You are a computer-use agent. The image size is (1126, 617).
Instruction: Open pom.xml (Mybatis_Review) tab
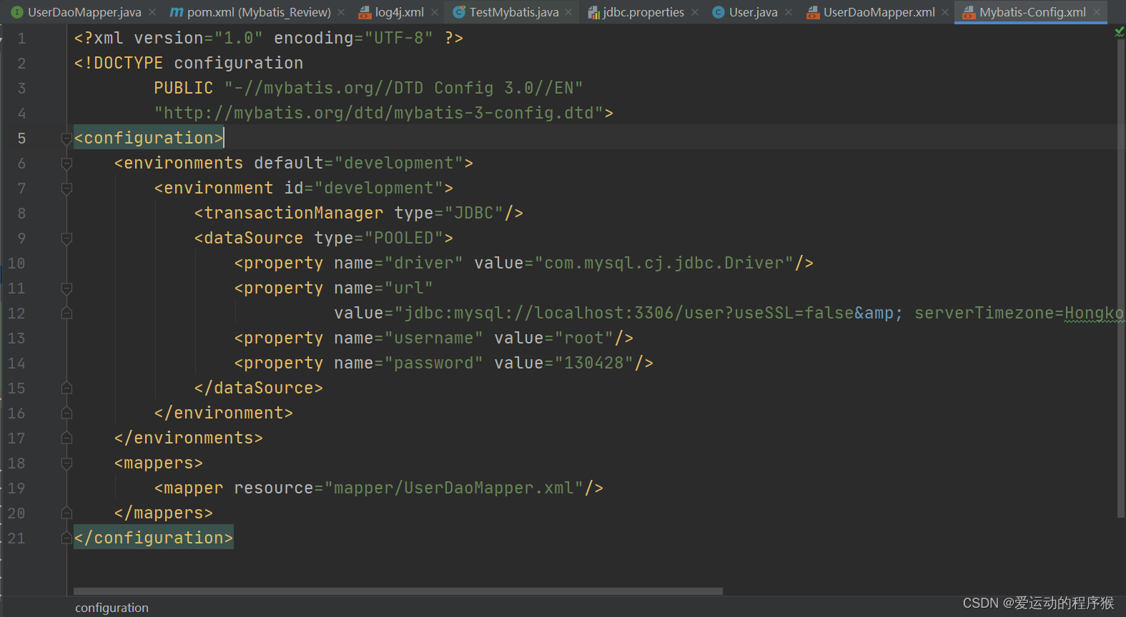[x=259, y=12]
